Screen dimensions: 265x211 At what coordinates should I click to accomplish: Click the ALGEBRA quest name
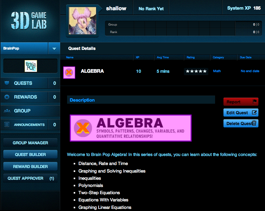(x=92, y=71)
